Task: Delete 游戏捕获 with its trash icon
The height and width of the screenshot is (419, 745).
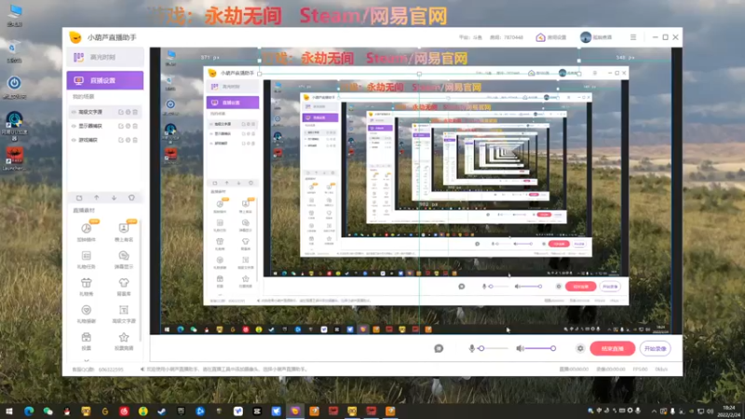Action: 135,141
